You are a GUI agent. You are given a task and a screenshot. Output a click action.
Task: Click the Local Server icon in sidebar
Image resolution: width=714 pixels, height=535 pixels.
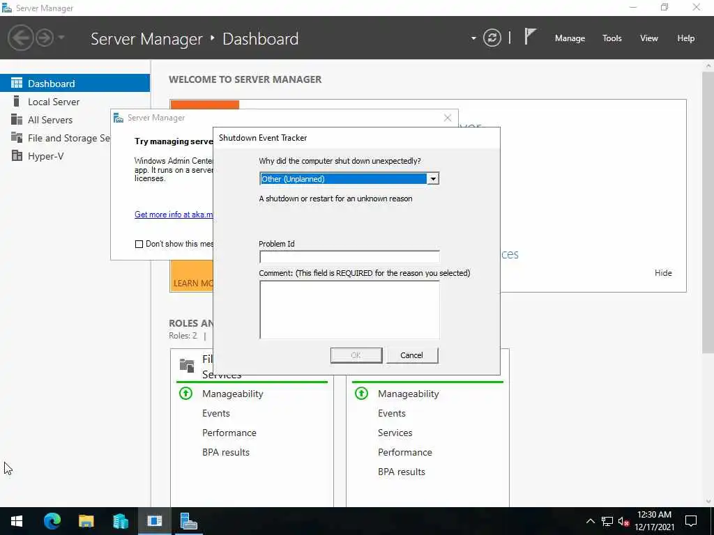click(17, 101)
